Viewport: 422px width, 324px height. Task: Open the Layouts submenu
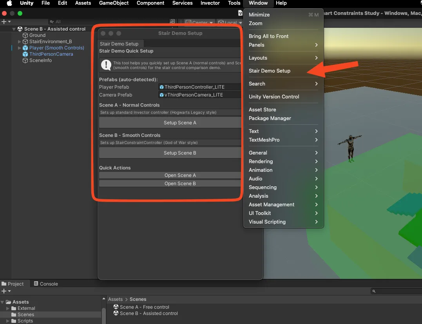283,58
